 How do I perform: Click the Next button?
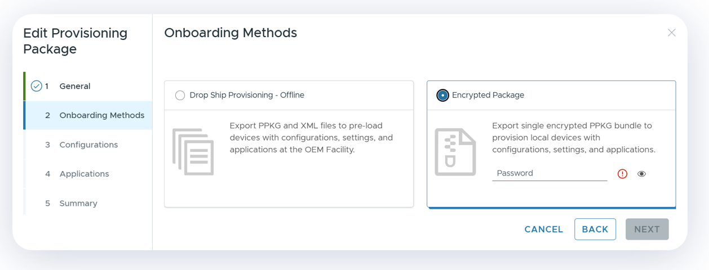(x=646, y=229)
